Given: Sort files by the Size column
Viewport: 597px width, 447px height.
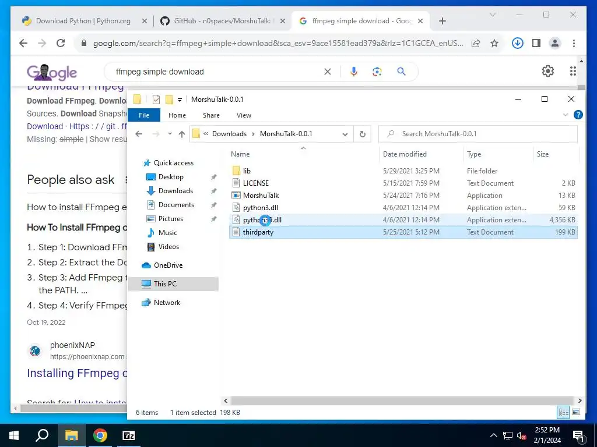Looking at the screenshot, I should tap(543, 154).
